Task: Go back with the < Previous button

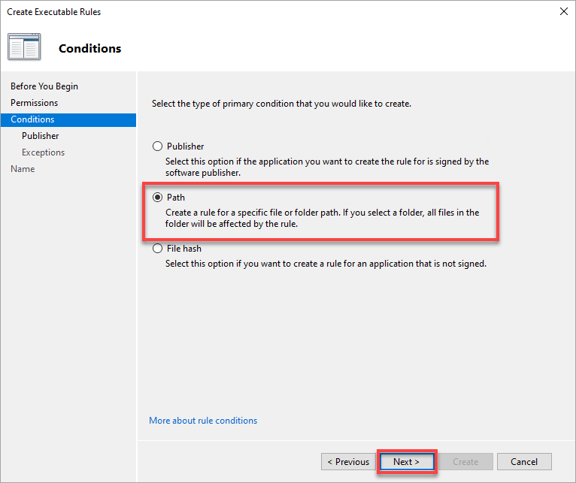Action: coord(348,462)
